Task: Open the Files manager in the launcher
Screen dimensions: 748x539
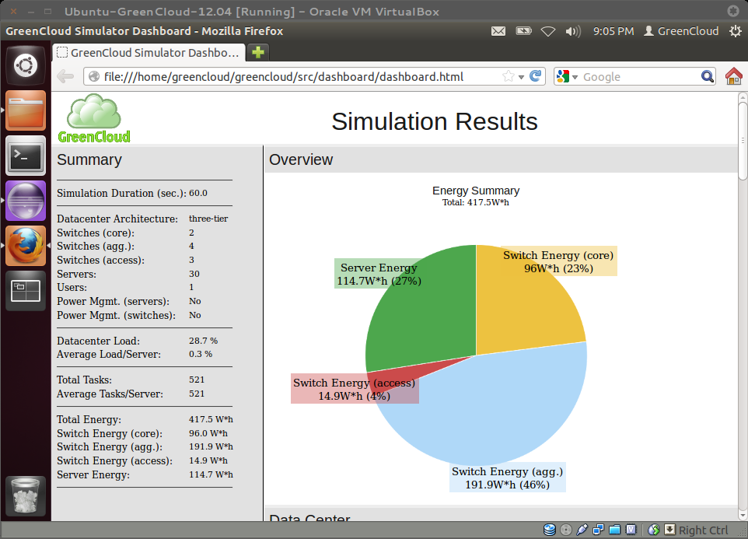Action: tap(26, 111)
